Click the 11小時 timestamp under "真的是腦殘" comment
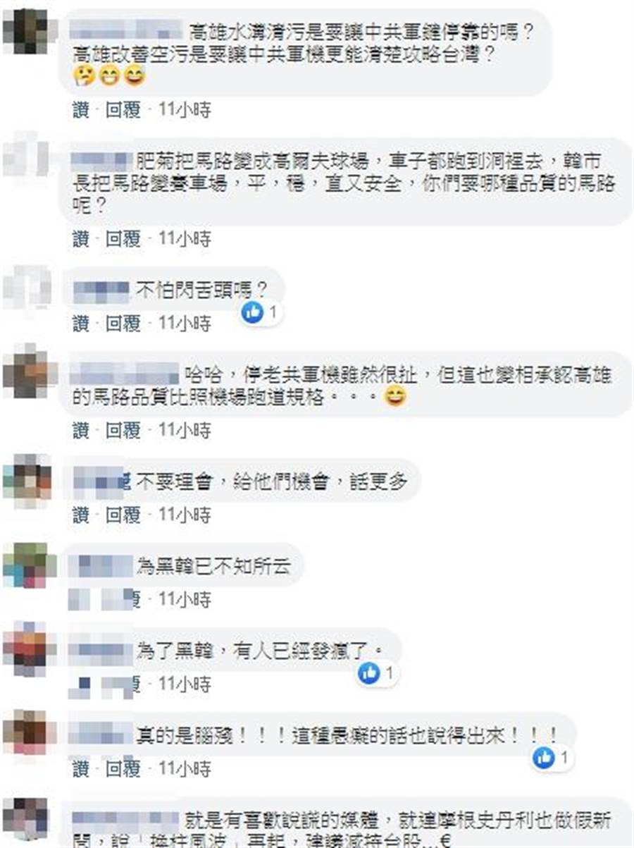 pos(185,768)
